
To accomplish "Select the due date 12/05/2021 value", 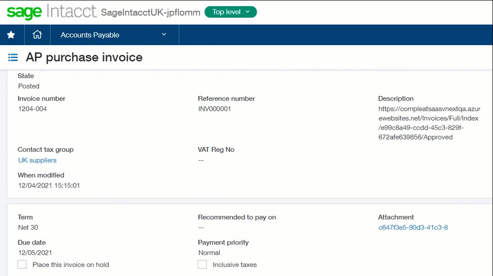I will [x=35, y=253].
